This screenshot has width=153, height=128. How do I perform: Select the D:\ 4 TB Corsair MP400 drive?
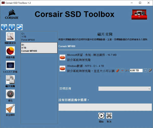[x=39, y=48]
